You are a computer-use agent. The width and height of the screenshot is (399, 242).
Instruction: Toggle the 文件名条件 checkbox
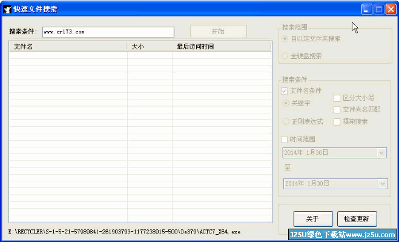pos(284,91)
